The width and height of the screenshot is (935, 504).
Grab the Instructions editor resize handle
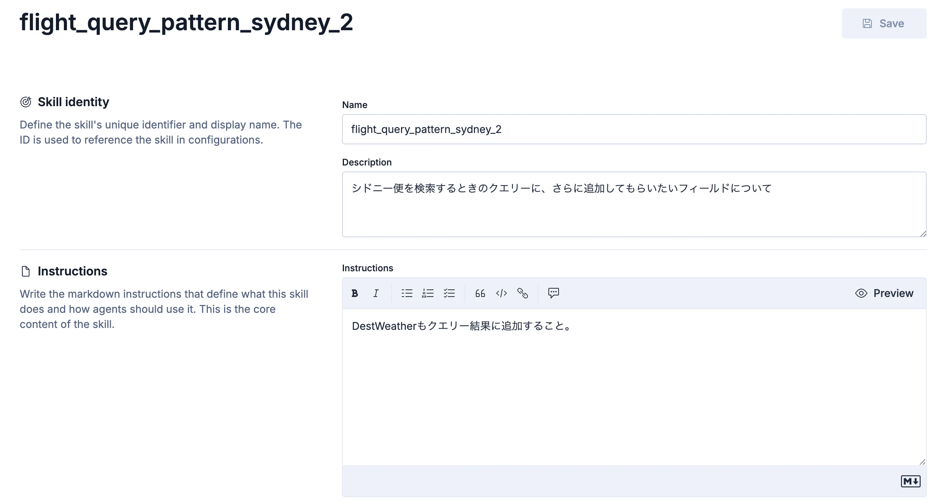click(x=922, y=462)
